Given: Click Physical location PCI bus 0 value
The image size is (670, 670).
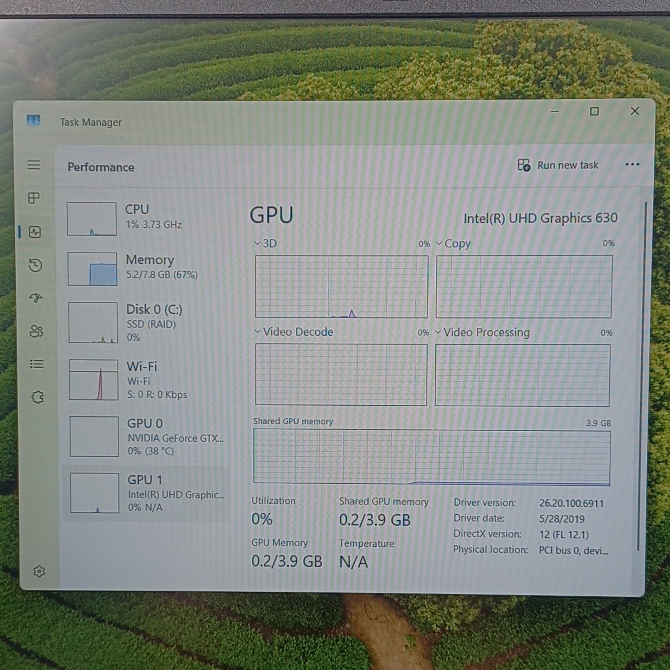Looking at the screenshot, I should (573, 551).
